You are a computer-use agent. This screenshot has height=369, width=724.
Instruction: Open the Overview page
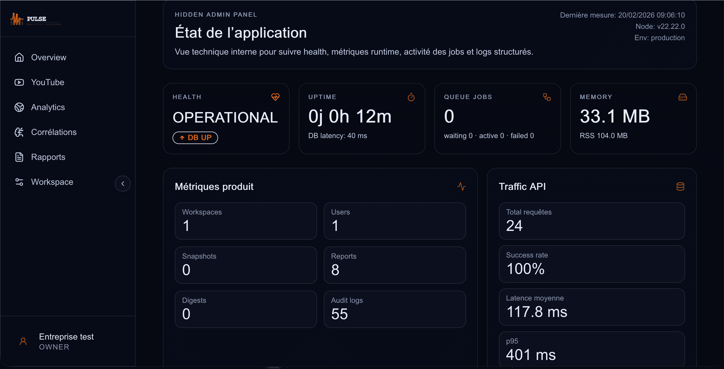tap(49, 57)
